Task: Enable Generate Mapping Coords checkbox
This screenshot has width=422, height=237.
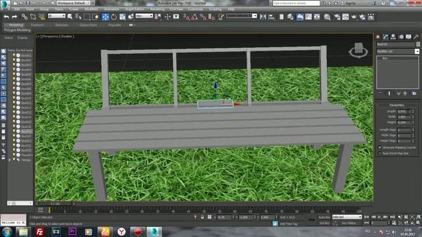Action: point(380,147)
